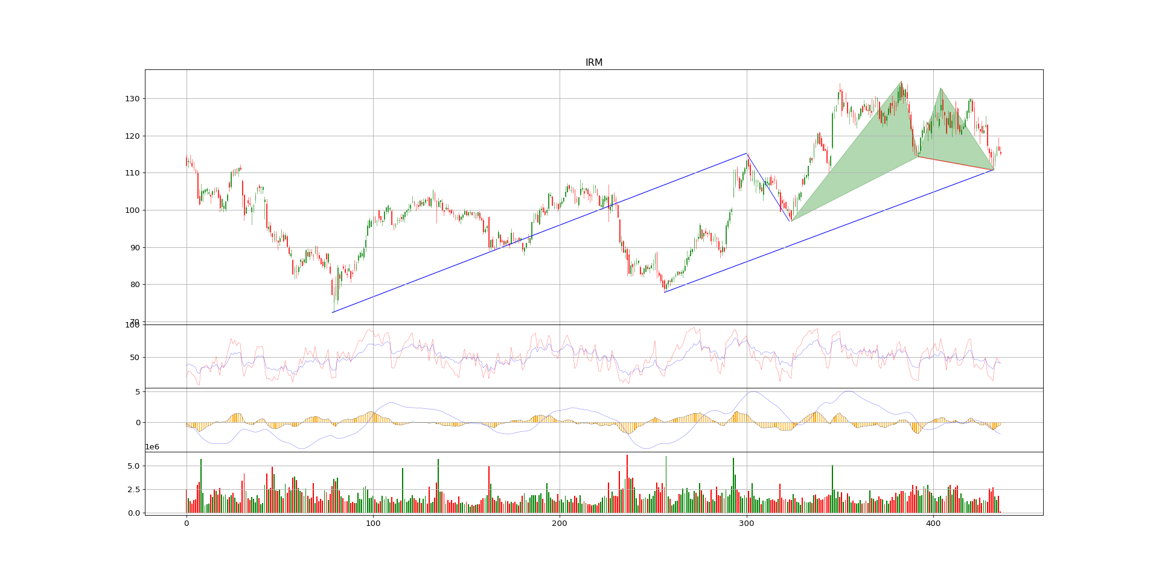This screenshot has width=1159, height=579.
Task: Click the IRM chart title
Action: (593, 63)
